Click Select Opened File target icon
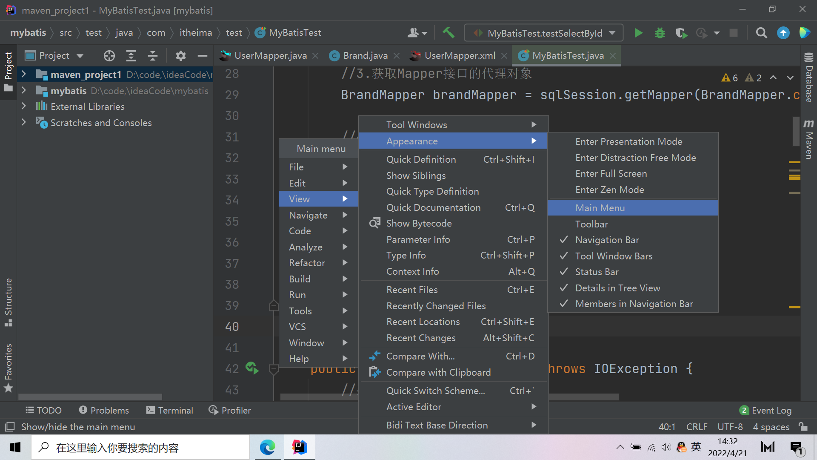Screen dimensions: 817x460 pyautogui.click(x=109, y=56)
